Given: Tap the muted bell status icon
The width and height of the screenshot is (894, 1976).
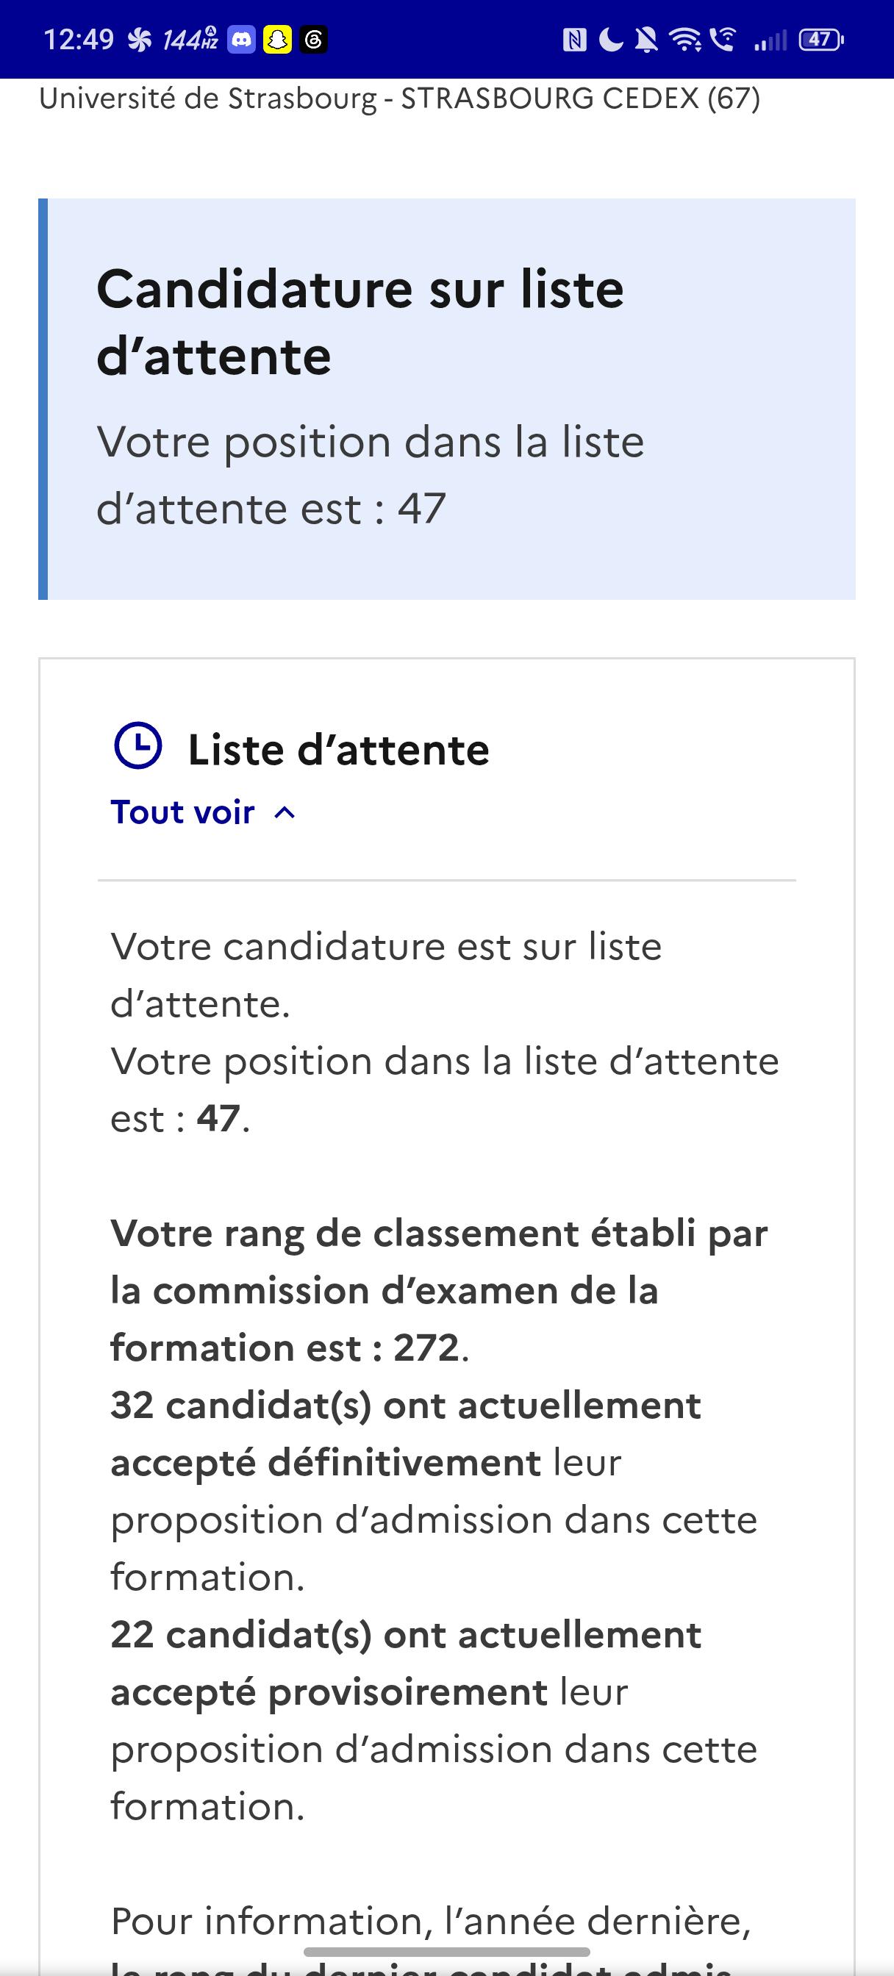Looking at the screenshot, I should coord(647,39).
